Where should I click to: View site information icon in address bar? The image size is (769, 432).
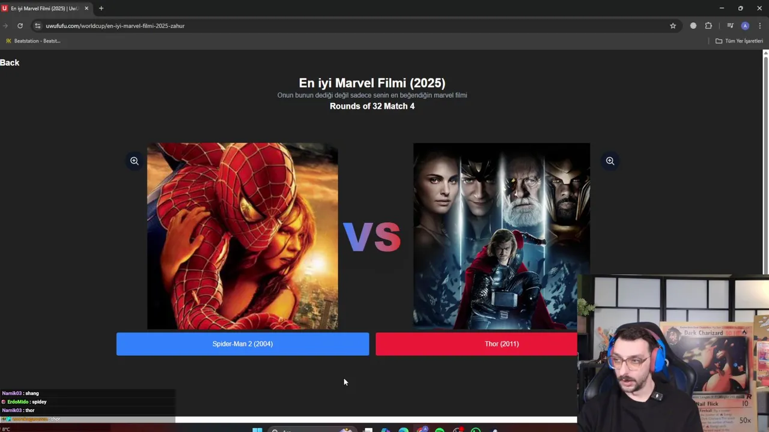pos(37,26)
